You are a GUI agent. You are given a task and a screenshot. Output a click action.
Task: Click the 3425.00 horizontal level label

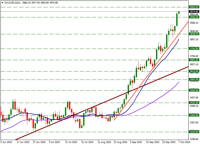point(194,103)
